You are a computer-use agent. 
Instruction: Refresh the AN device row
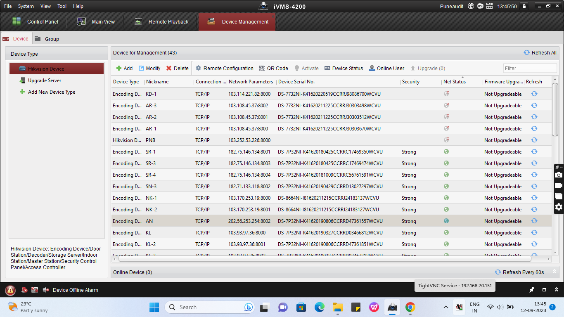point(534,221)
